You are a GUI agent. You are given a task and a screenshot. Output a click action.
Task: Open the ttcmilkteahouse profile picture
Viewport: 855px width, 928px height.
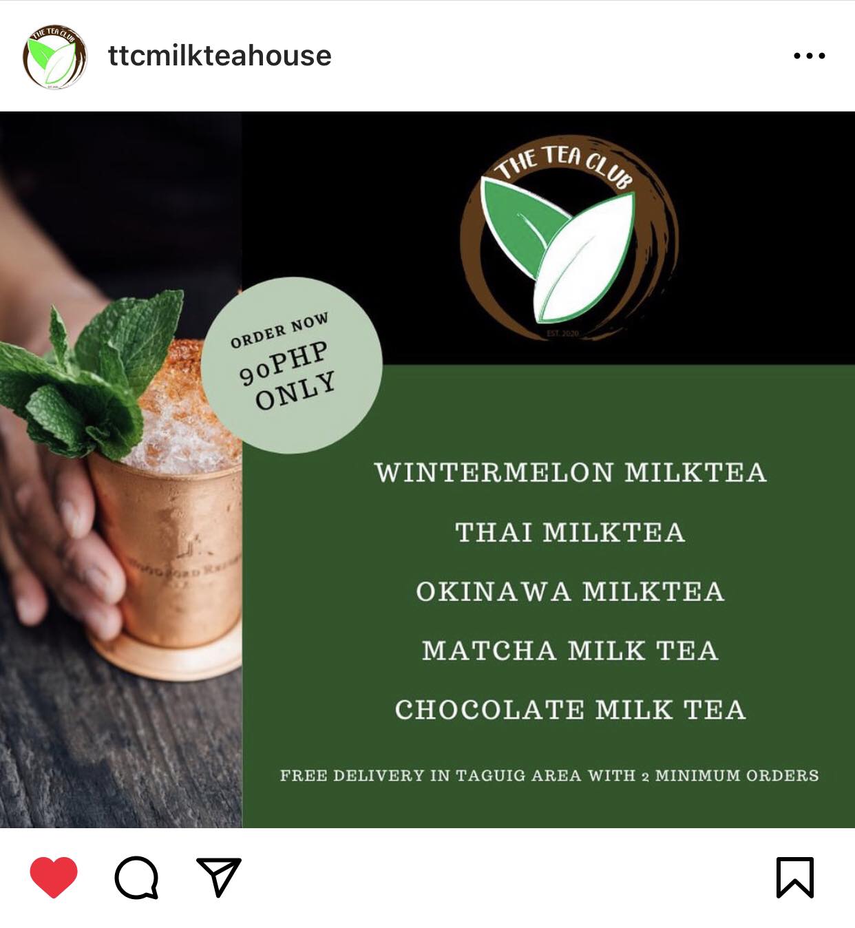point(55,56)
